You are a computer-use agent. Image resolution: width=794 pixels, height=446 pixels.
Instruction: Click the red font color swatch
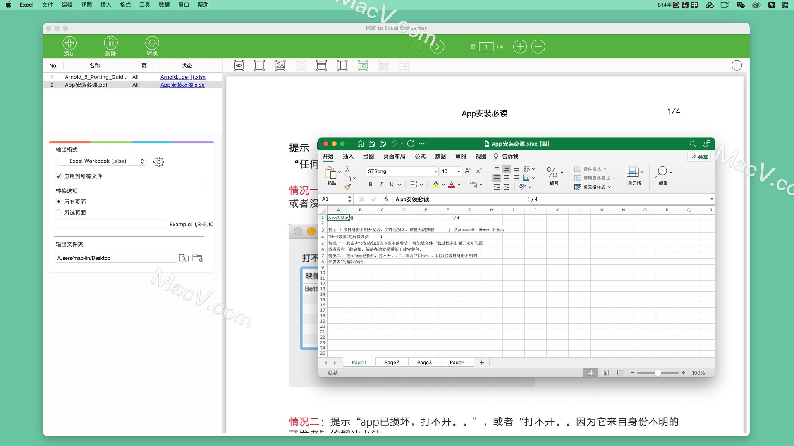[x=452, y=185]
